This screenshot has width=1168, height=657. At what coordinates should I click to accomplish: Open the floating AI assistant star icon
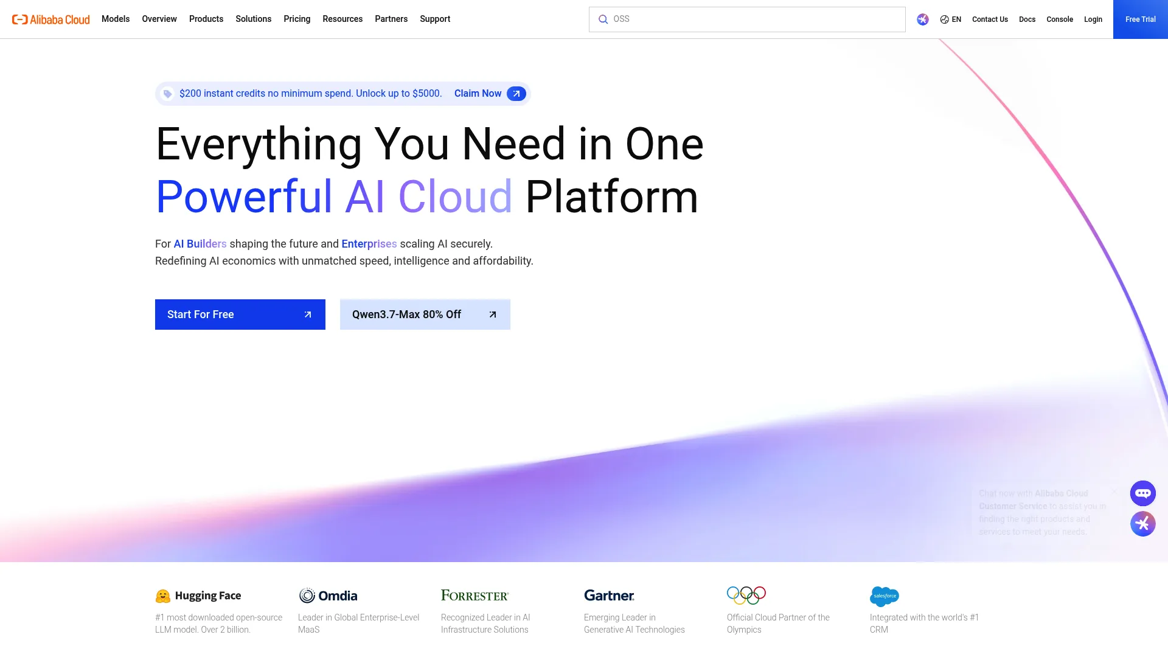(x=1143, y=524)
